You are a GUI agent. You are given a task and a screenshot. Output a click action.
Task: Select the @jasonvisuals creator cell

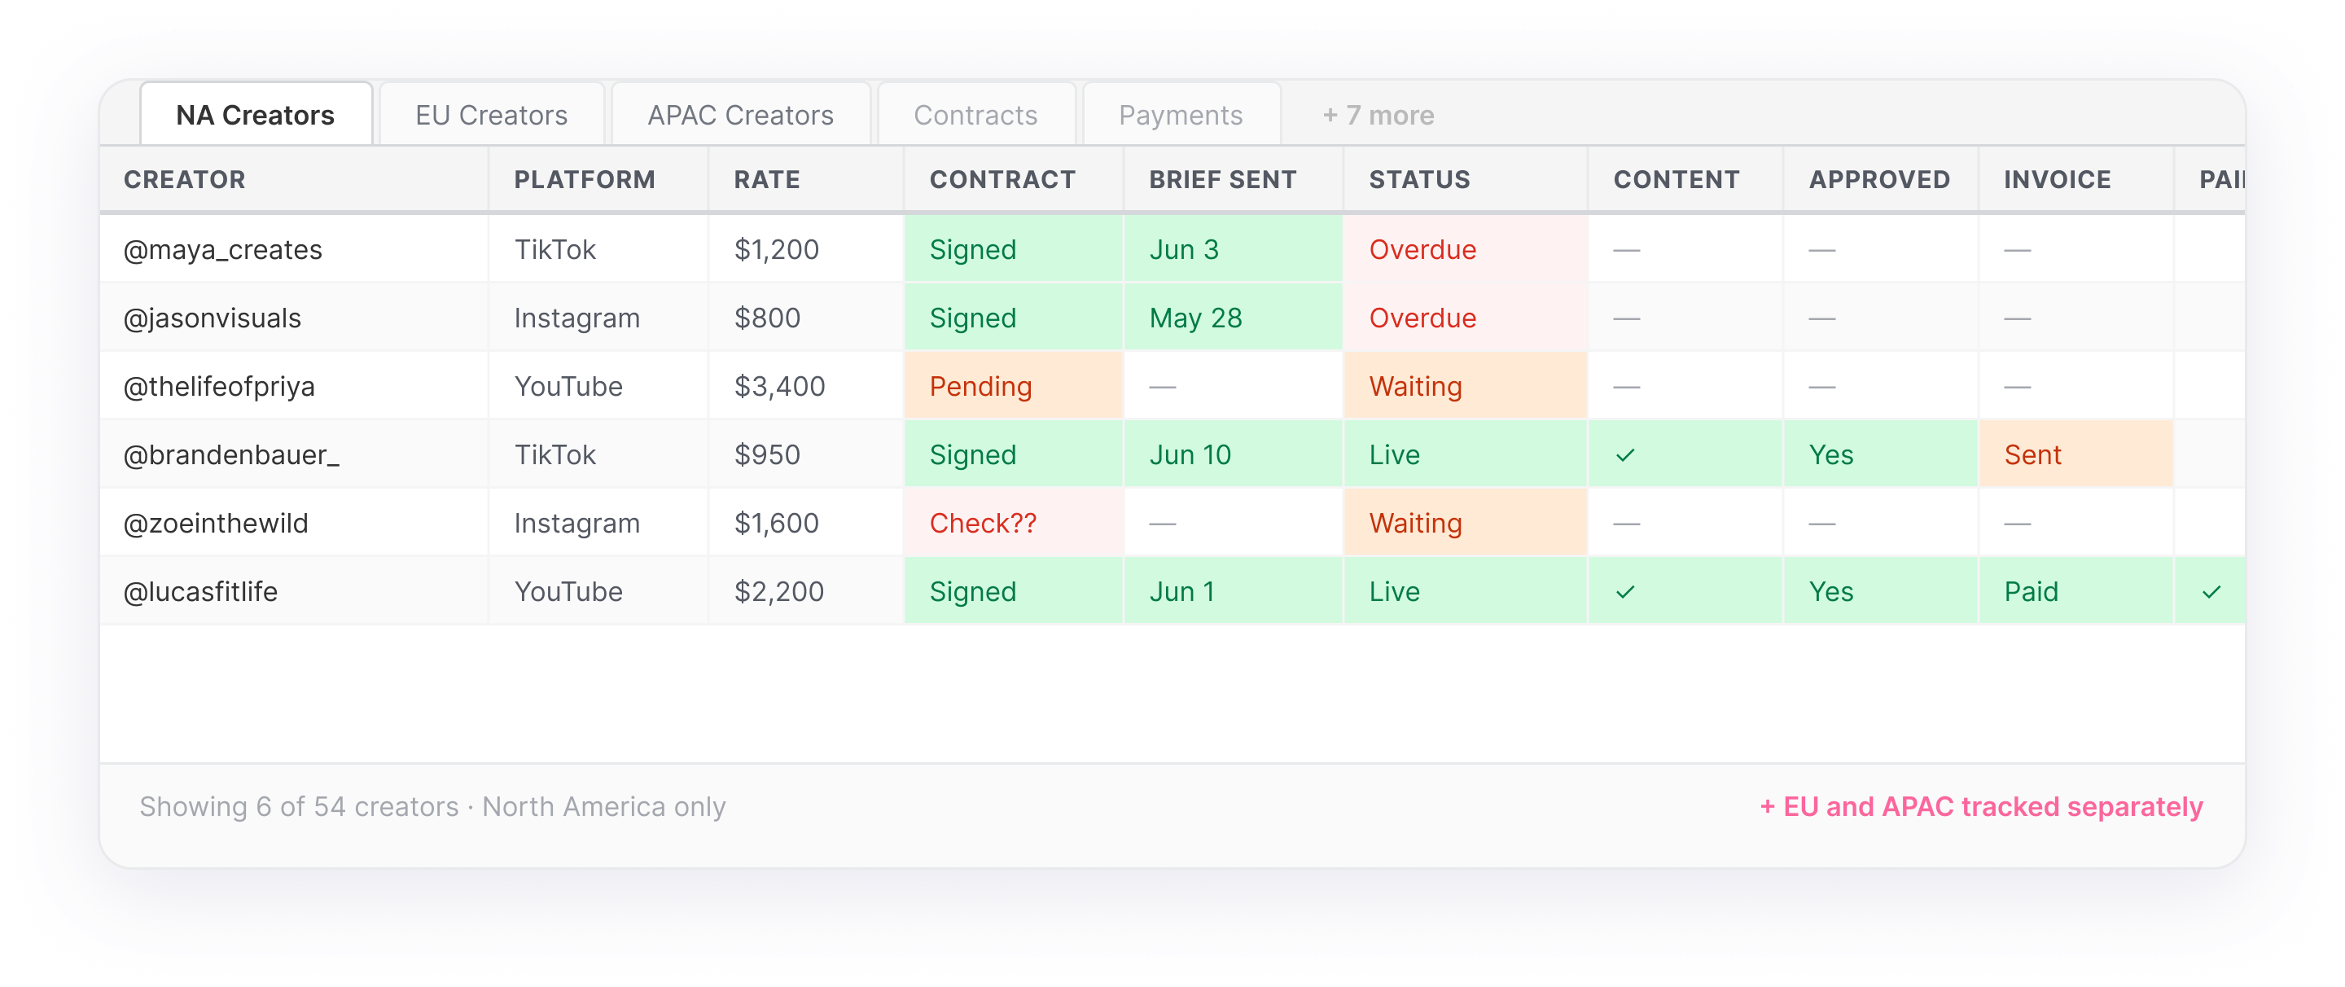click(294, 318)
